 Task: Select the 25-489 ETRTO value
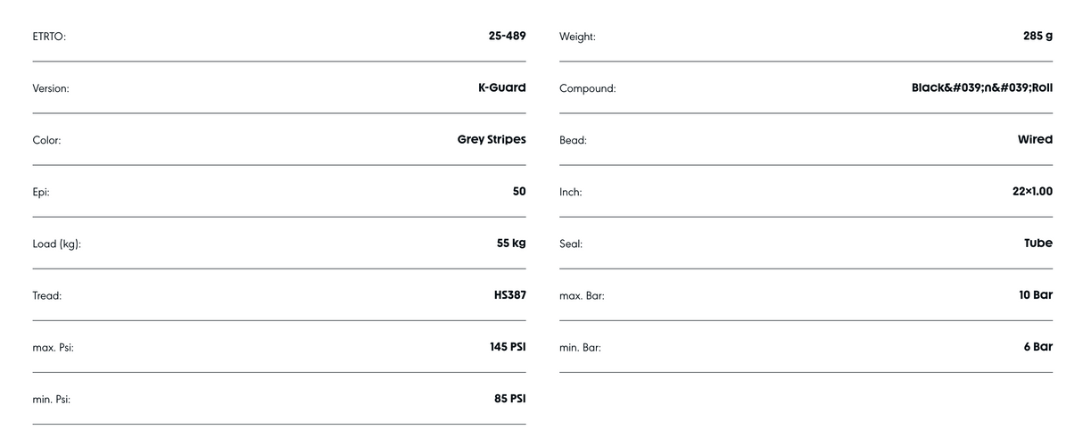(x=508, y=37)
